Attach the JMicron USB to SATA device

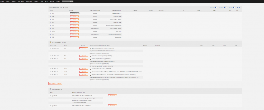[84, 72]
